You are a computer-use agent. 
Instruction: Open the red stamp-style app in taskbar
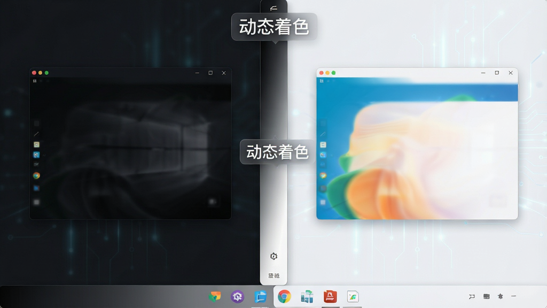[330, 296]
